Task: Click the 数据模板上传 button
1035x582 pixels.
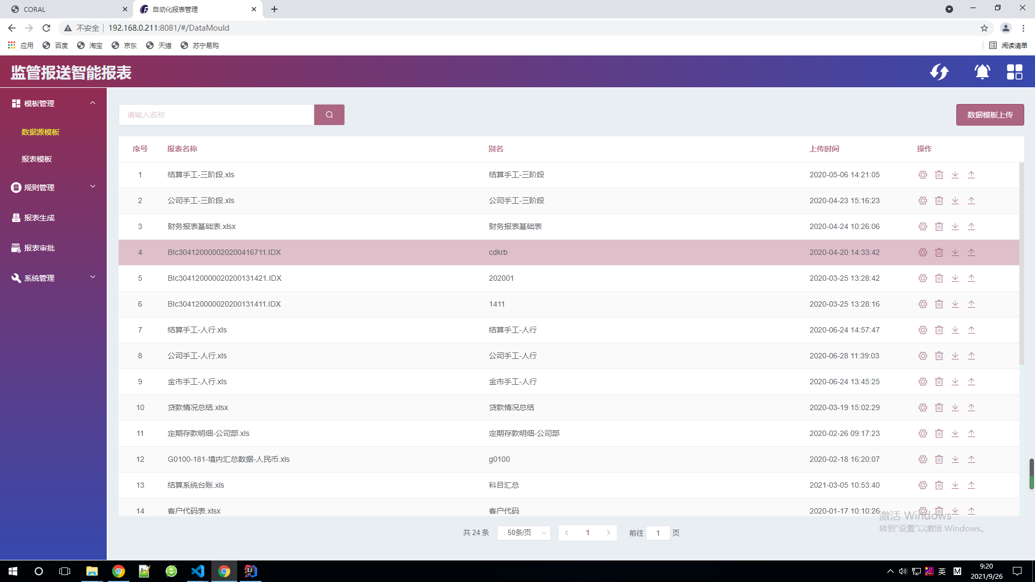Action: (x=989, y=115)
